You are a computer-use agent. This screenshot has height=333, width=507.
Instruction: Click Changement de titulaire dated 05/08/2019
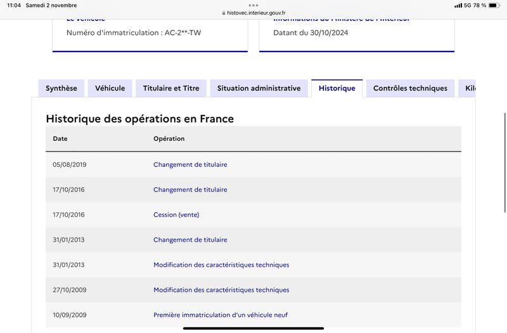[x=190, y=165]
